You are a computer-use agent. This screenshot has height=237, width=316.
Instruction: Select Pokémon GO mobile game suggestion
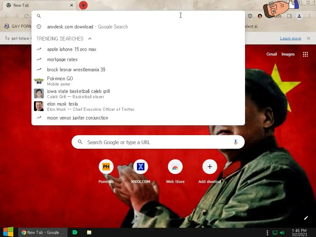click(138, 81)
